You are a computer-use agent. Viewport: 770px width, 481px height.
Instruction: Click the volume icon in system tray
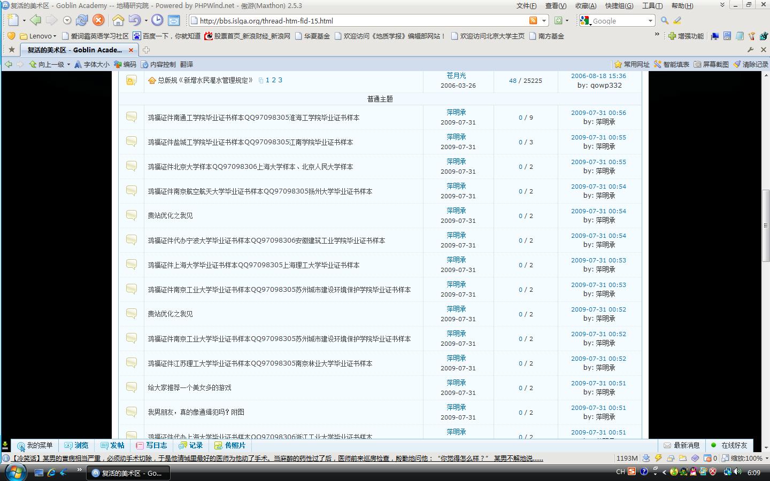738,472
